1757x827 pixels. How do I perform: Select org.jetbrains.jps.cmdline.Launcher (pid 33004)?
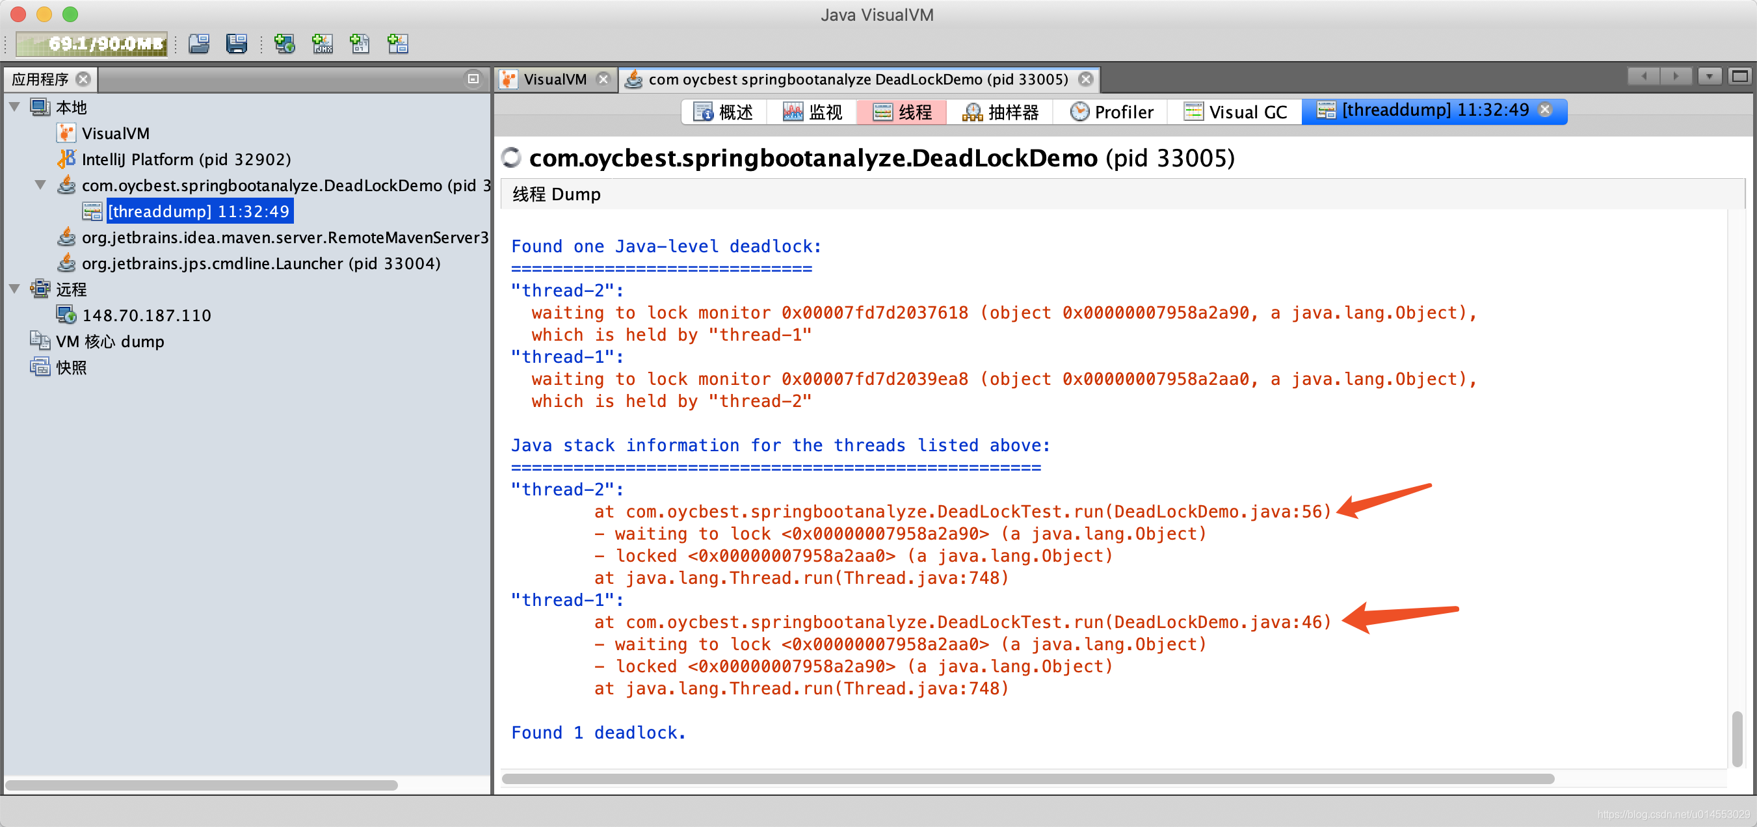click(x=261, y=263)
